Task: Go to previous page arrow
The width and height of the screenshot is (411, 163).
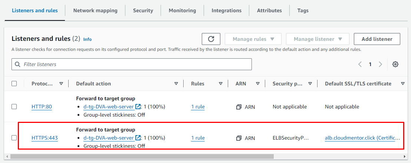Action: [360, 64]
